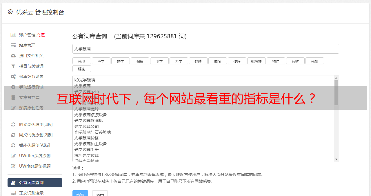Click the 光学玻璃价格 result row
Viewport: 371px width, 196px height.
coord(86,138)
